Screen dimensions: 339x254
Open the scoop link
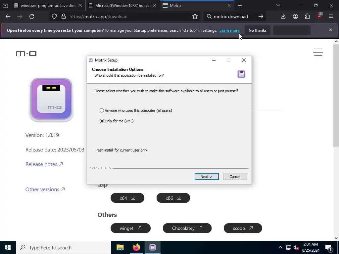pyautogui.click(x=243, y=228)
